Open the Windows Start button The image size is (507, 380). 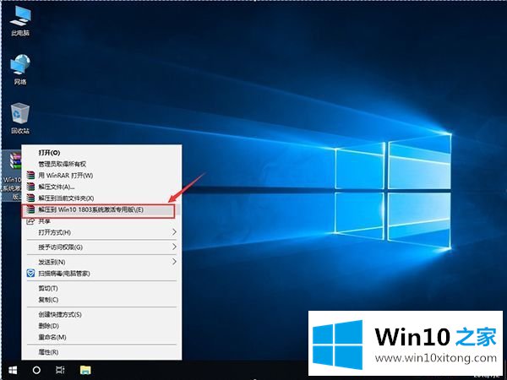coord(12,370)
